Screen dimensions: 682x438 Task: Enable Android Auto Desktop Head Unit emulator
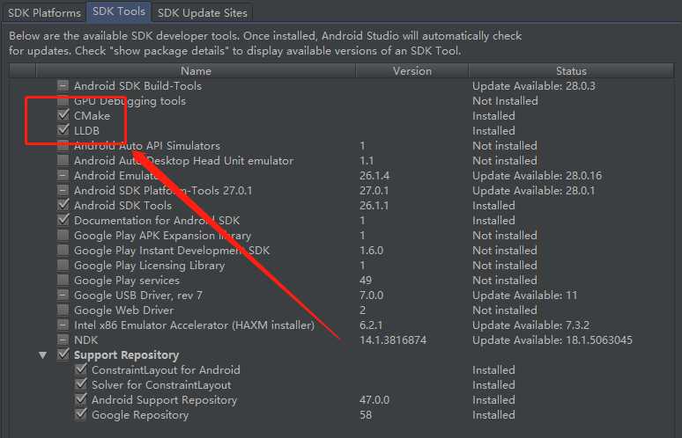(63, 161)
